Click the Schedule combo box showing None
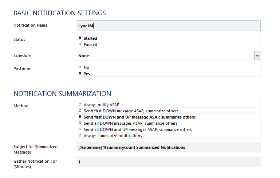 (x=168, y=56)
